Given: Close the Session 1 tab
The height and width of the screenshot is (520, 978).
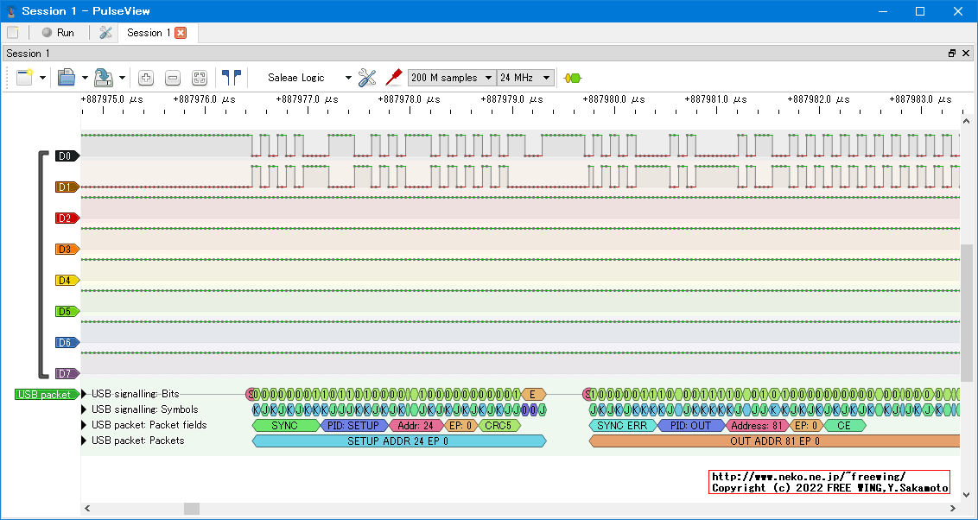Looking at the screenshot, I should click(181, 33).
